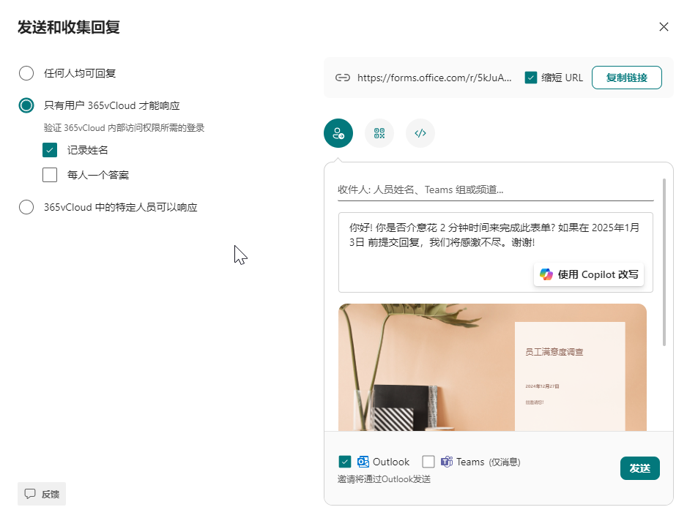Click the Outlook app icon
Screen dimensions: 687x518
(x=363, y=462)
